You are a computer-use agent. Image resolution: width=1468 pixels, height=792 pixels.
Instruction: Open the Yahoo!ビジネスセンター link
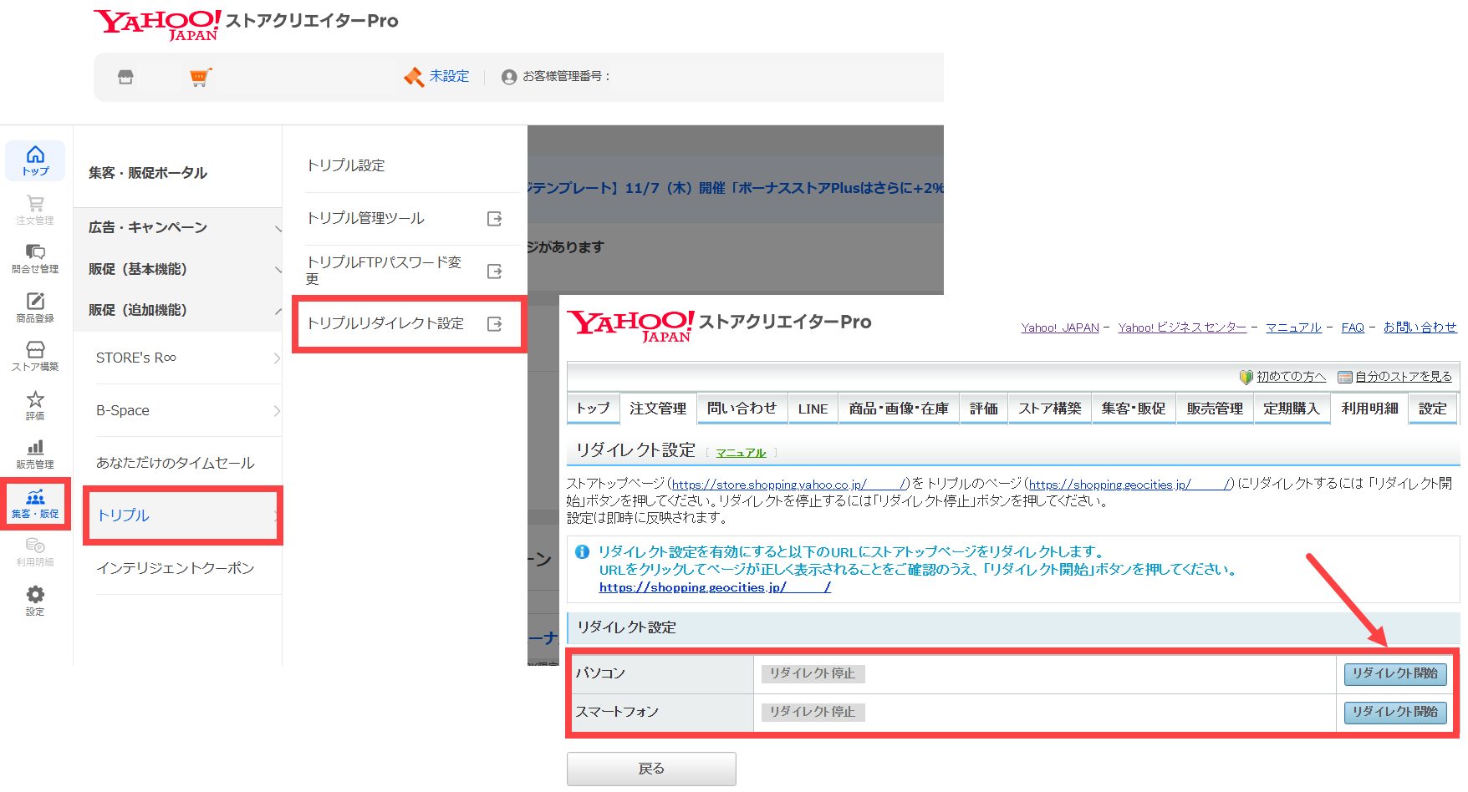pyautogui.click(x=1182, y=327)
